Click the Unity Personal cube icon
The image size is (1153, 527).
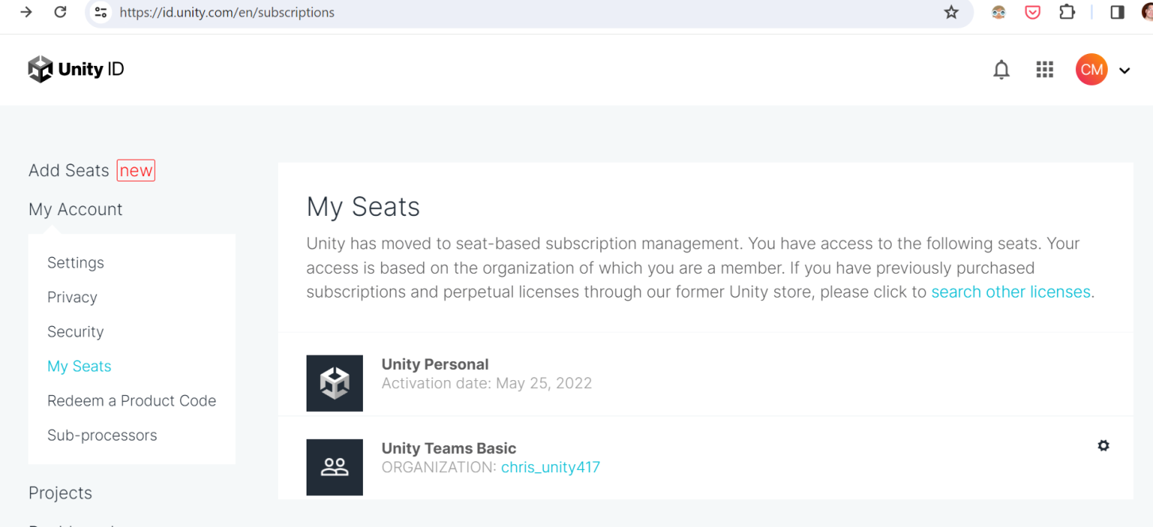tap(334, 383)
